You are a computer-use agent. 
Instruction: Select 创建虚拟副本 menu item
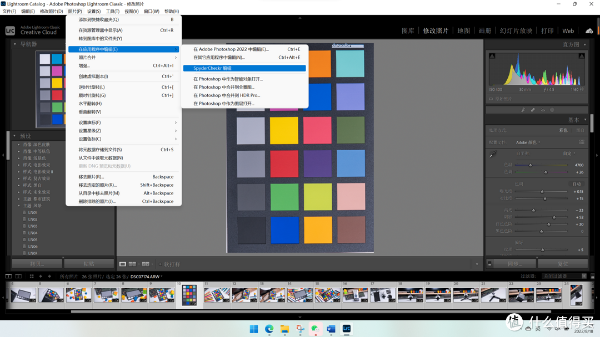(123, 76)
